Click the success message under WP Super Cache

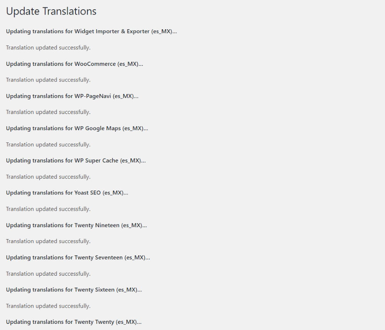(x=48, y=177)
